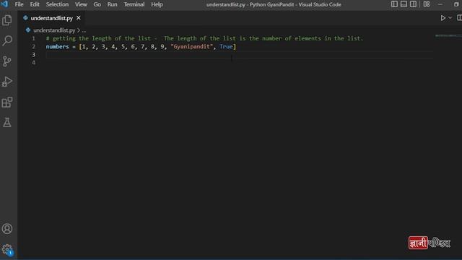Click the VS Code logo icon
This screenshot has height=260, width=462.
4,4
